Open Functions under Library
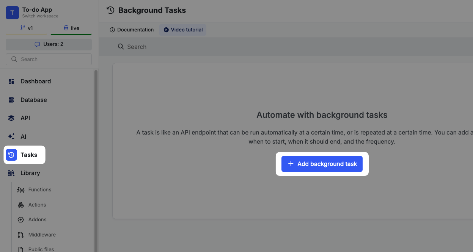Viewport: 473px width, 252px height. (x=40, y=190)
